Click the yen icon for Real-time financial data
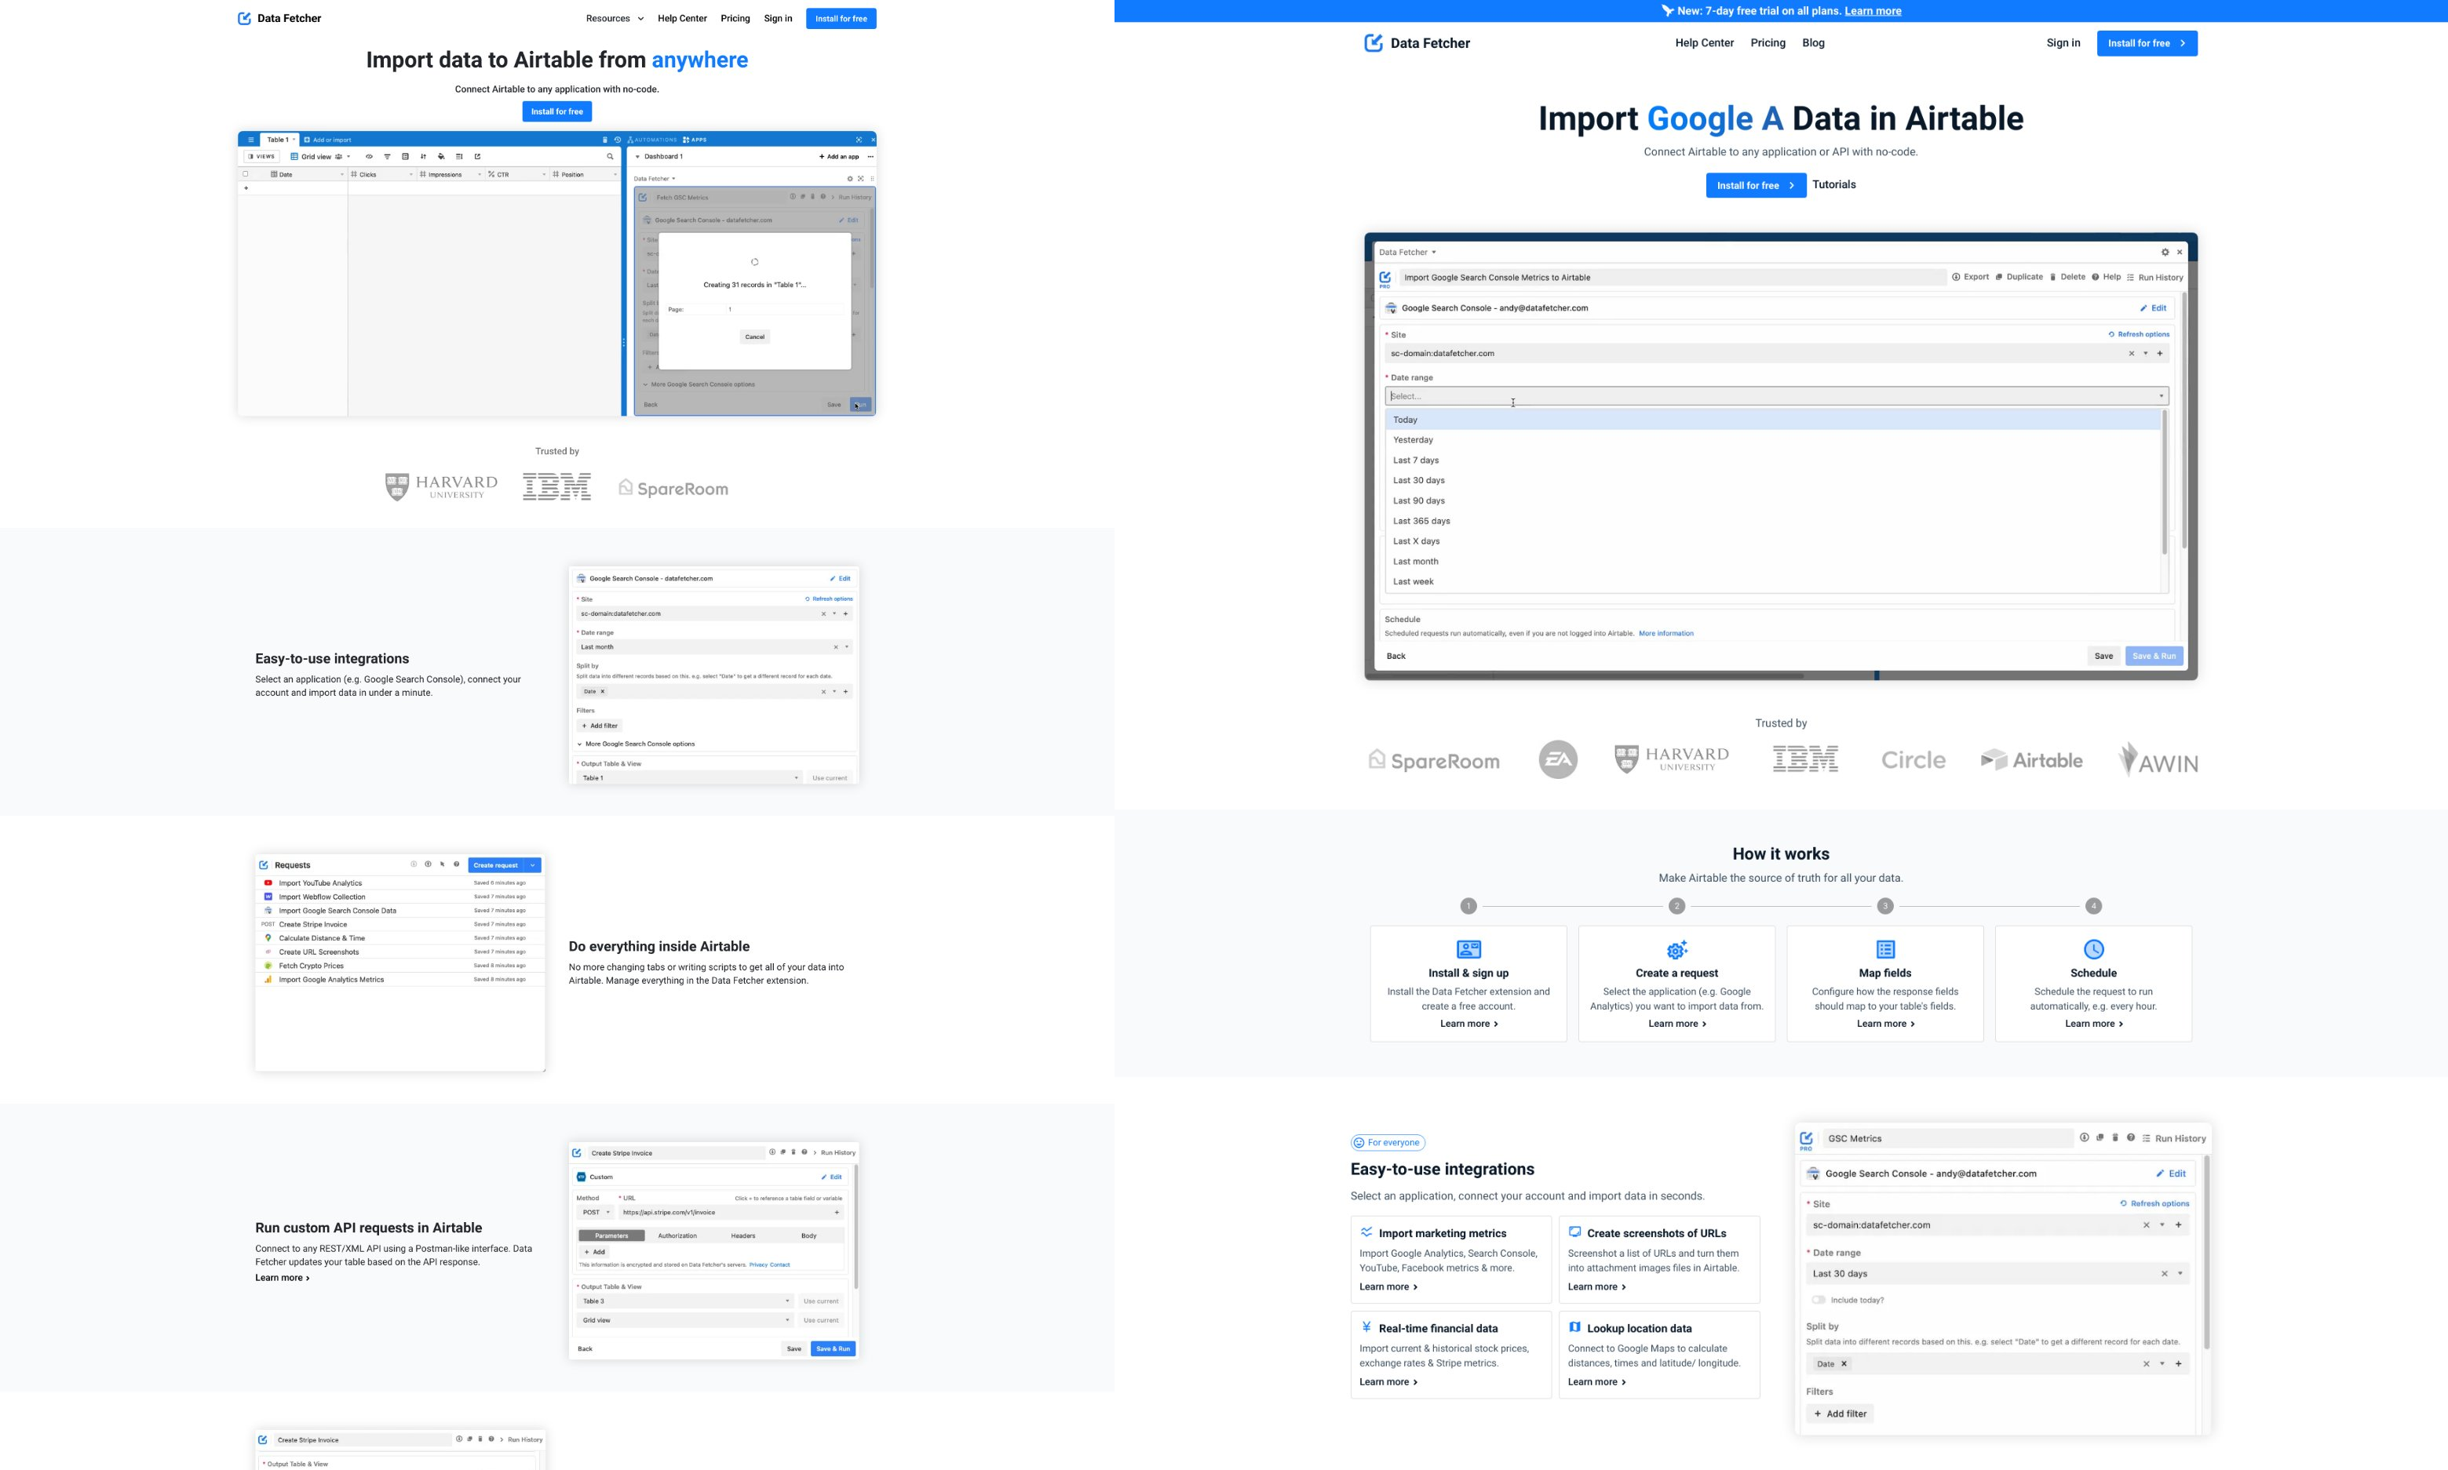The image size is (2448, 1470). pyautogui.click(x=1366, y=1327)
